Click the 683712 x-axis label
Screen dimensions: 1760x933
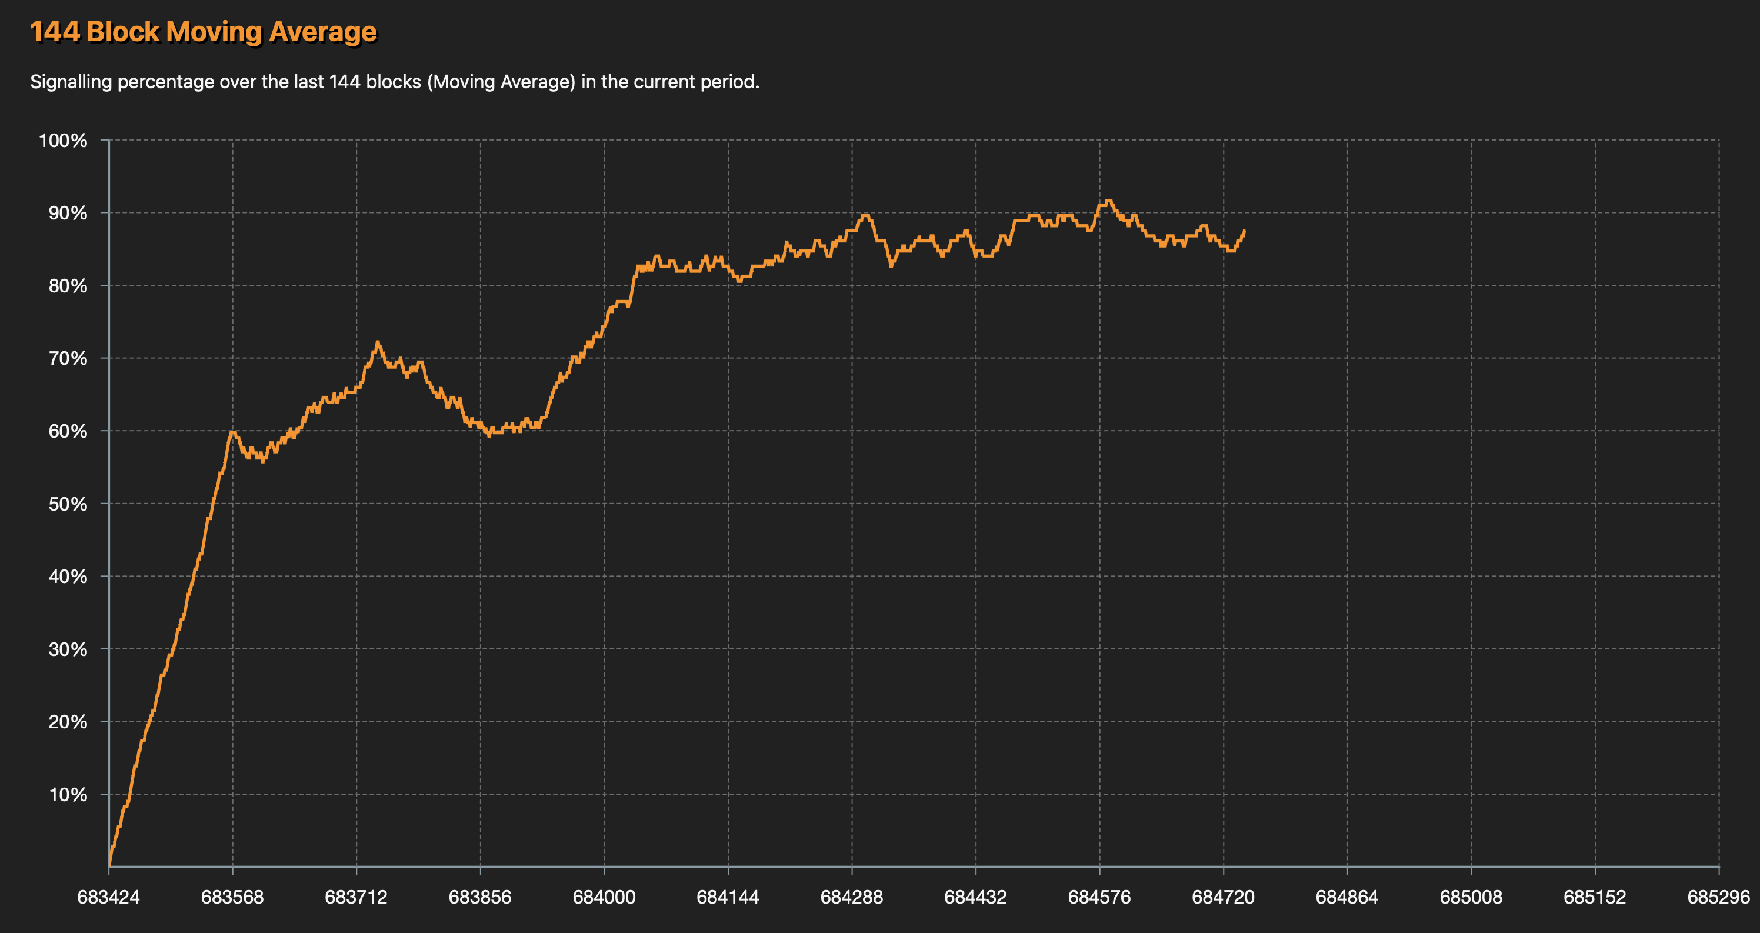coord(356,898)
